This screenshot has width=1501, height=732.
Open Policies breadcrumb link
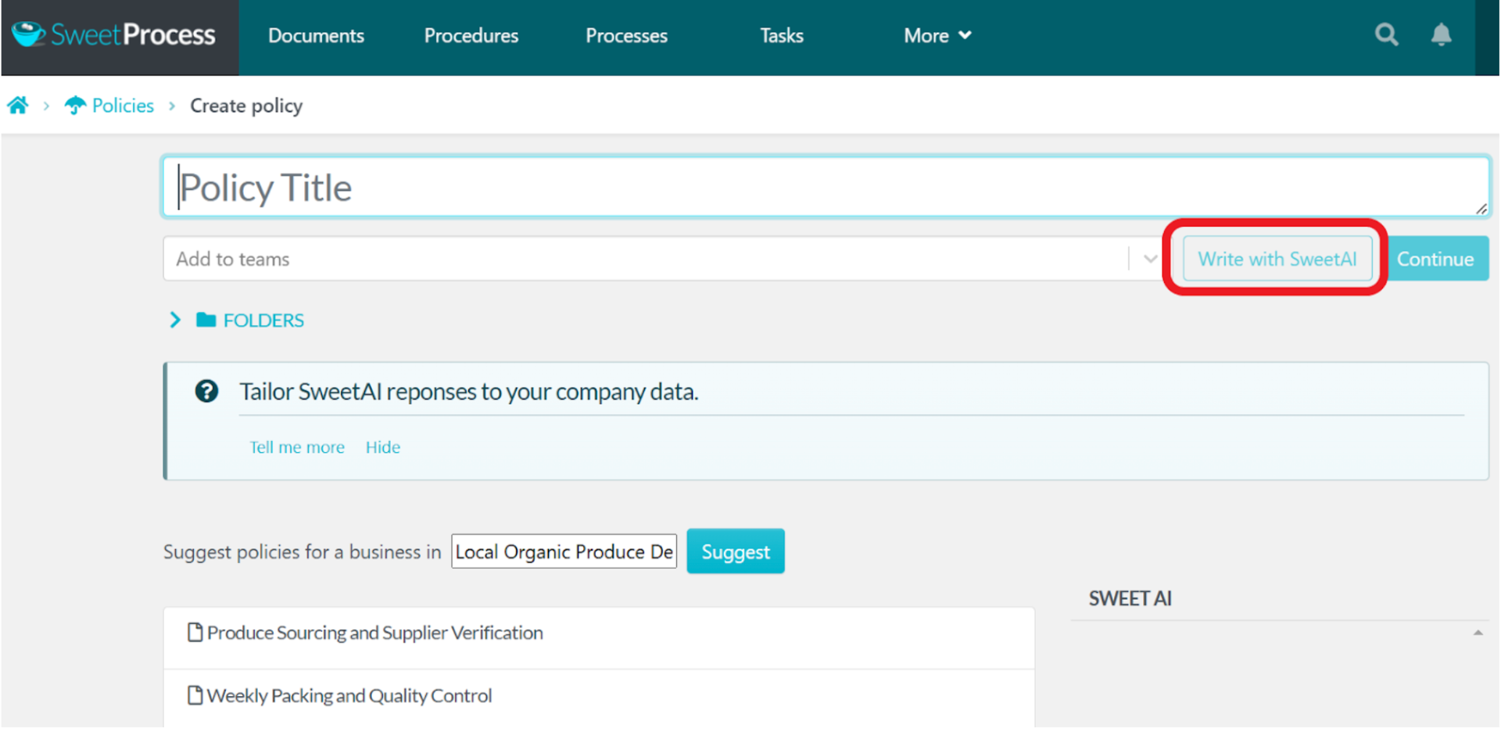(123, 105)
